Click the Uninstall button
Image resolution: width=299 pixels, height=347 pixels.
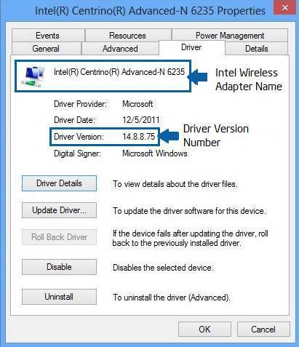coord(59,297)
